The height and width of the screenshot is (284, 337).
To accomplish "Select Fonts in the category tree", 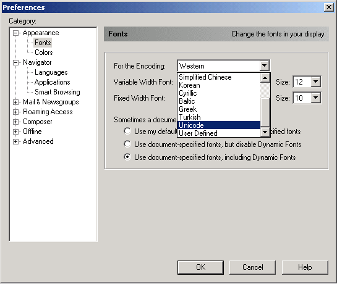I will click(43, 43).
